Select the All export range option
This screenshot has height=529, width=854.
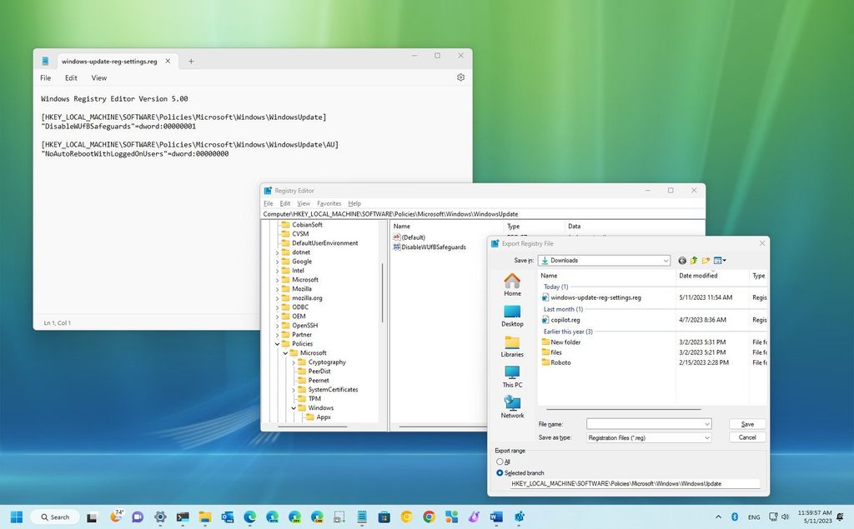[501, 461]
